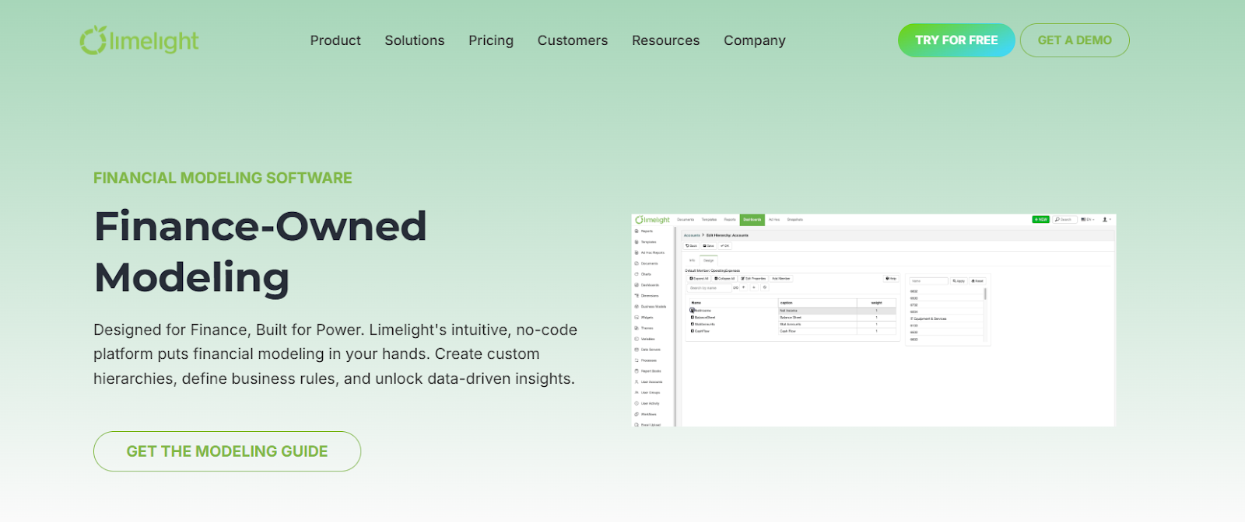Select Ad Hoc tab in the app screenshot
Screen dimensions: 1245x522
click(774, 220)
